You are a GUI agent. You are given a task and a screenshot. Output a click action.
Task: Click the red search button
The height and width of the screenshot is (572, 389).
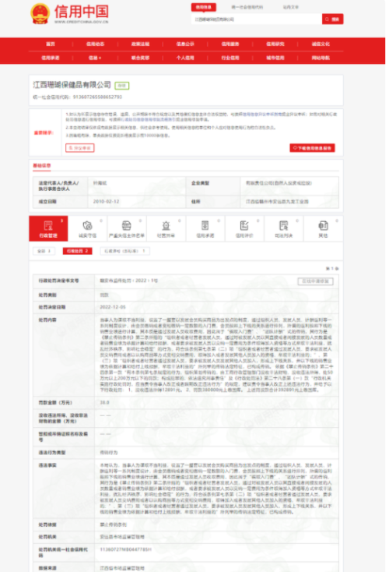pos(332,19)
